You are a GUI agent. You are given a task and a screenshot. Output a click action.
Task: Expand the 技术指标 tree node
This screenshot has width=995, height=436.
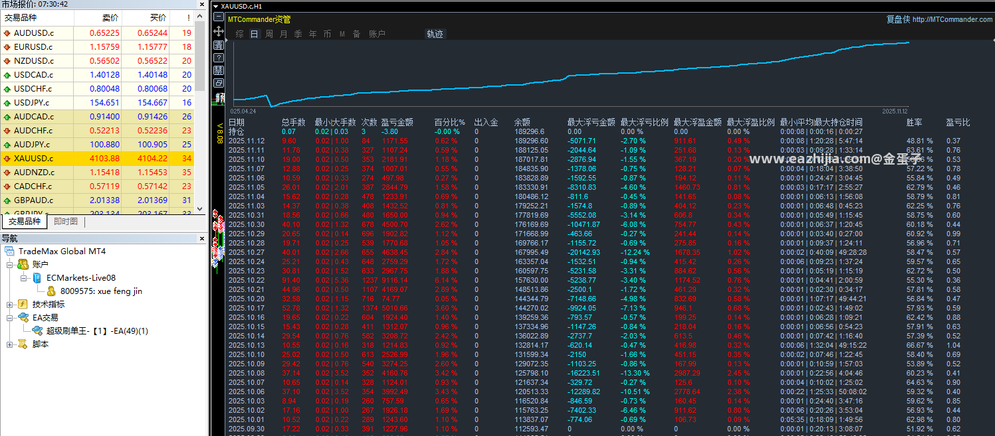pos(10,305)
